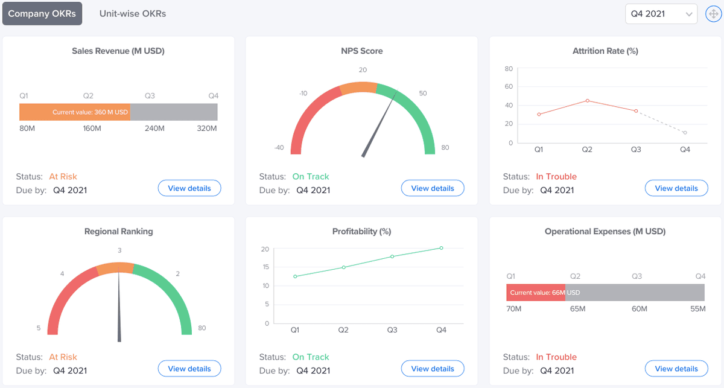Select the Q2 data point on Attrition chart

588,101
